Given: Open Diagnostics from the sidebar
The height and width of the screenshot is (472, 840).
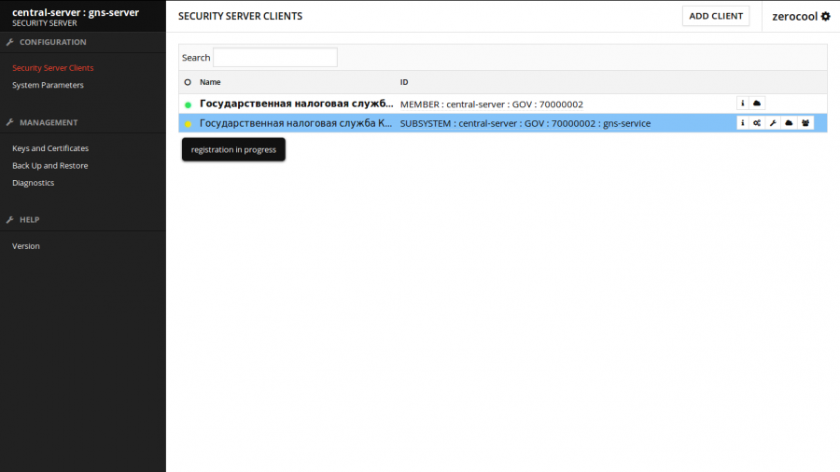Looking at the screenshot, I should [33, 183].
